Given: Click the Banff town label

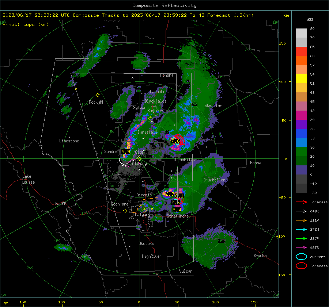Looking at the screenshot, I should [x=60, y=203].
